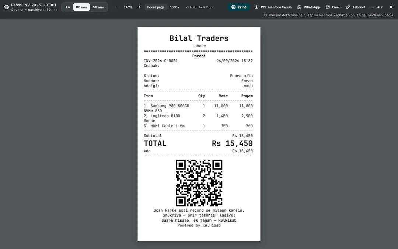Click the Powered by KulHisab footer text

pyautogui.click(x=199, y=225)
